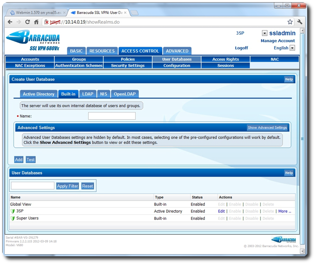Click More for the 3SP database
This screenshot has width=315, height=264.
(285, 211)
